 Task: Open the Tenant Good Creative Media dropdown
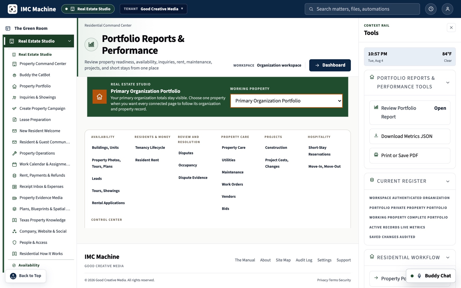click(x=153, y=9)
